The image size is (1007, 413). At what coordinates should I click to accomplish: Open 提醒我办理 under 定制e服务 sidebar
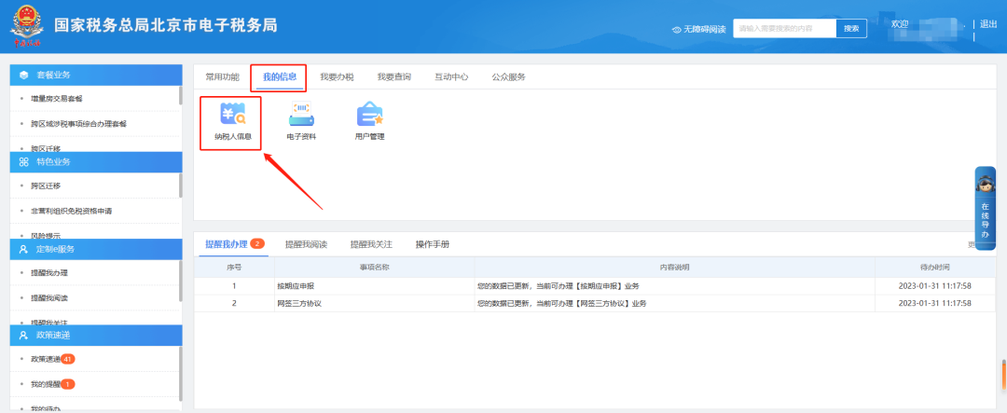click(49, 273)
